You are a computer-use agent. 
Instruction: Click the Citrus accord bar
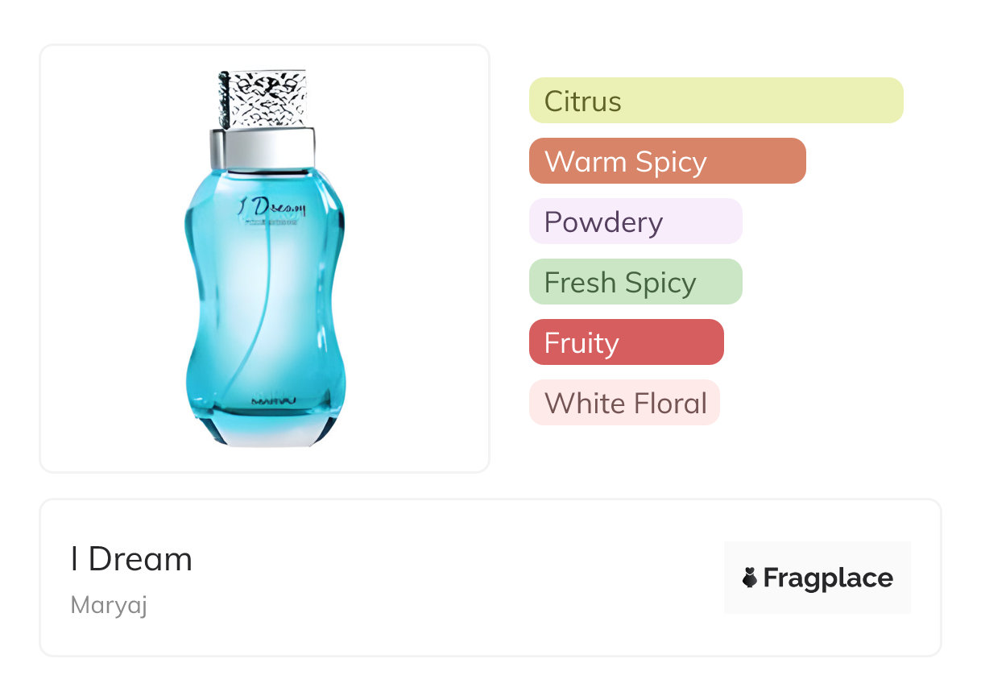pyautogui.click(x=715, y=101)
